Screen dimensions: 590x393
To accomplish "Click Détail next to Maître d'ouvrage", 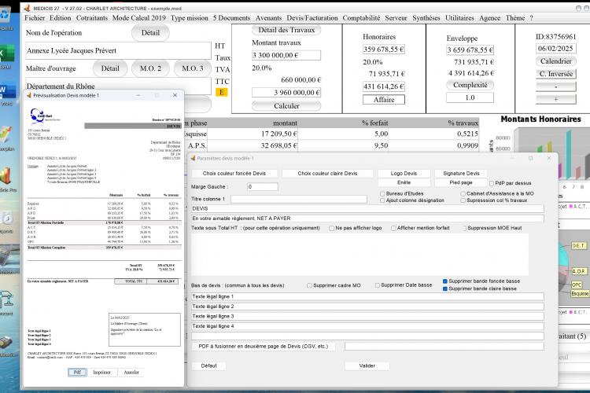I will [110, 68].
